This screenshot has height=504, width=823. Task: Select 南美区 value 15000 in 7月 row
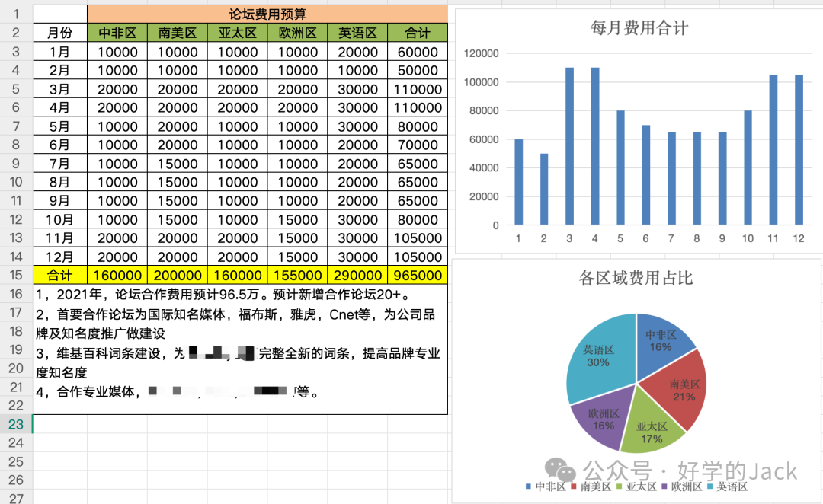coord(178,164)
